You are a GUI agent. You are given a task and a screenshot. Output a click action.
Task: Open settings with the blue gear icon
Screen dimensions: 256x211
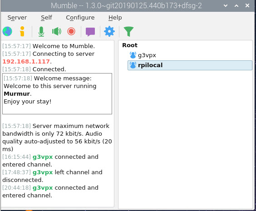click(109, 31)
